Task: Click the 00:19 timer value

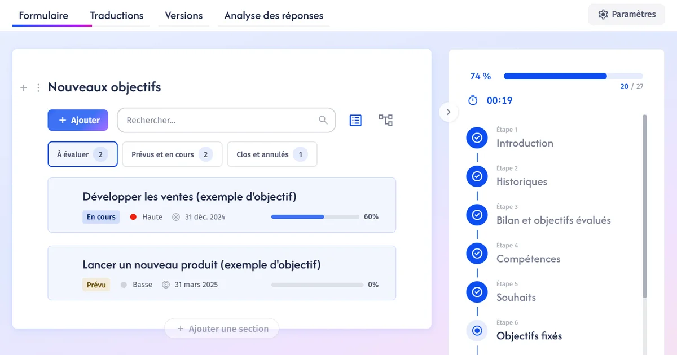Action: [499, 100]
